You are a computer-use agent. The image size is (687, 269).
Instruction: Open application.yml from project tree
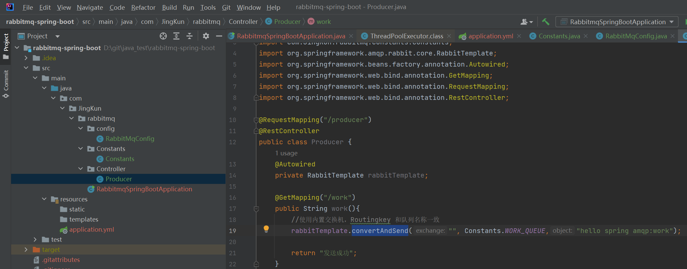(x=91, y=229)
